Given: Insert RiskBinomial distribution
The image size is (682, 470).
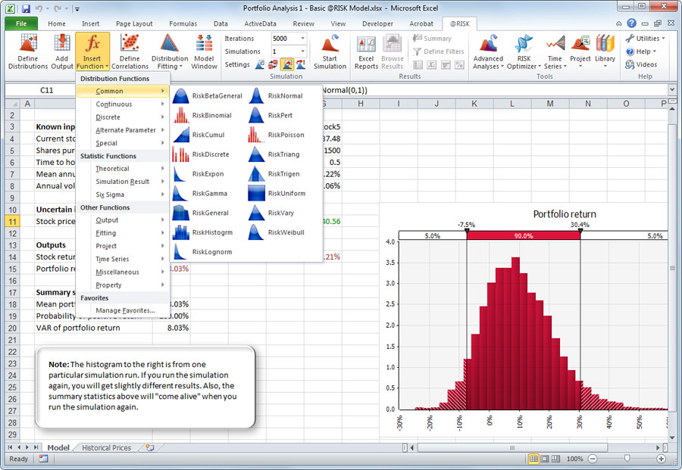Looking at the screenshot, I should tap(202, 116).
